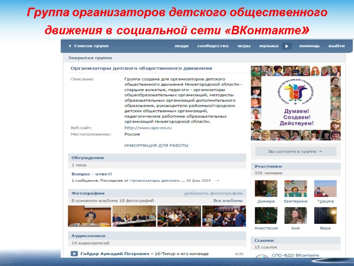Viewport: 354px width, 266px height.
Task: Open the photo of seated group audience
Action: pos(179,216)
